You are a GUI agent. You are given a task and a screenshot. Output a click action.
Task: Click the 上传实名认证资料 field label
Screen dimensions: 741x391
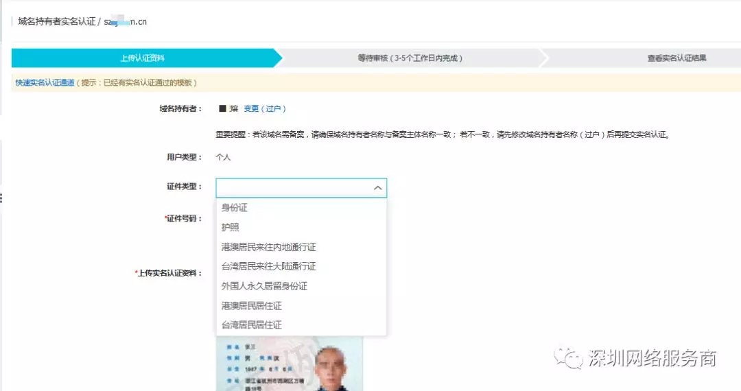(x=169, y=273)
